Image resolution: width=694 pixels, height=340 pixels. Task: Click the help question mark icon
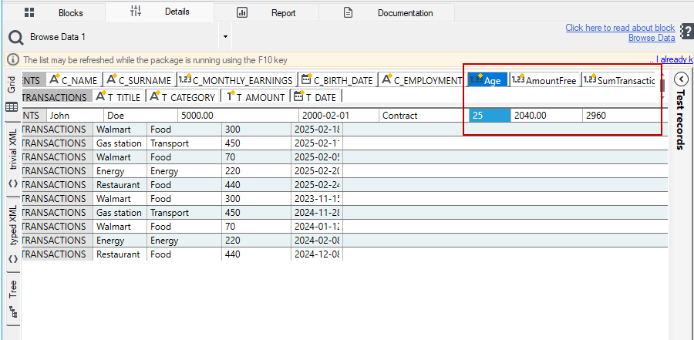(687, 32)
